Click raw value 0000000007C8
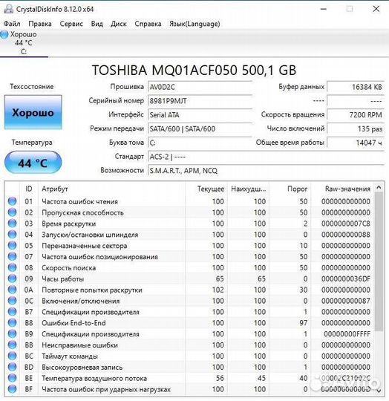Viewport: 389px width, 401px height. point(345,224)
